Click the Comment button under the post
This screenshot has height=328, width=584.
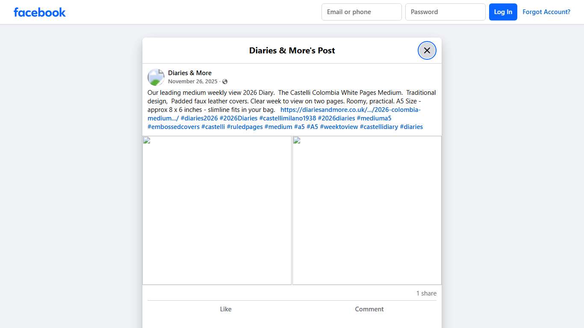point(369,309)
